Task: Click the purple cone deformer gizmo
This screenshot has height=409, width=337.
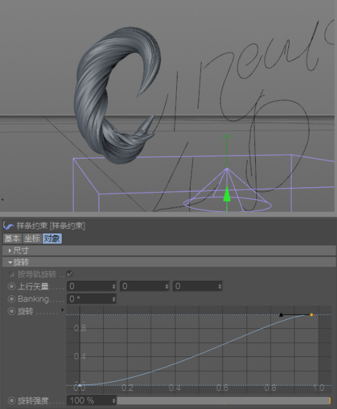Action: (x=227, y=190)
